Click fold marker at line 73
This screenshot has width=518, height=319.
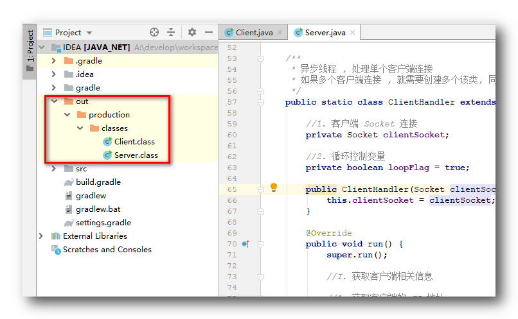[x=260, y=277]
